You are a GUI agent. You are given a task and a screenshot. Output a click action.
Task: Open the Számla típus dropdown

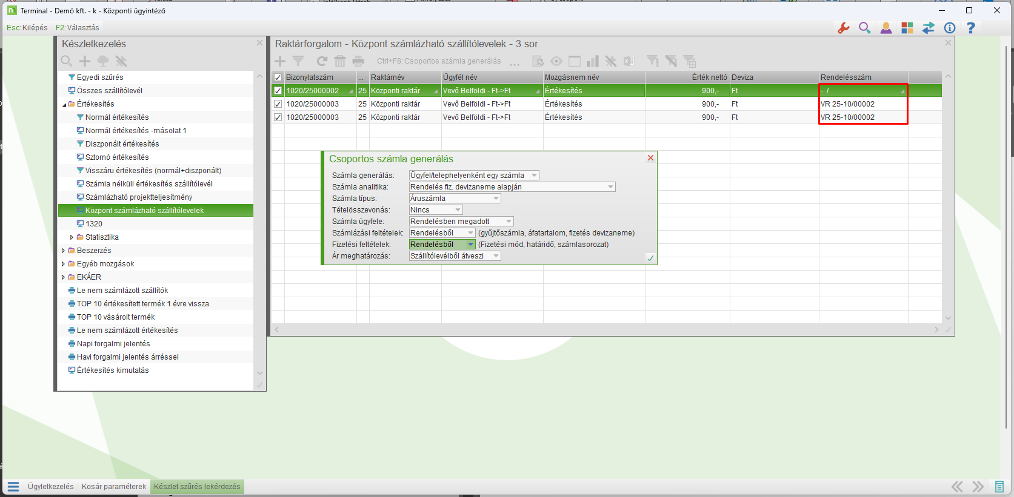tap(455, 199)
